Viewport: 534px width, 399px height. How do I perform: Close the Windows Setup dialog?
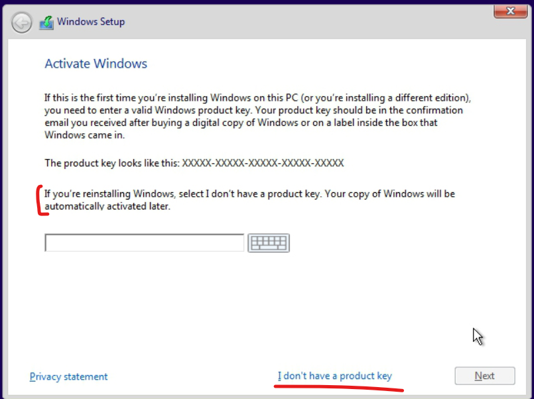(510, 11)
